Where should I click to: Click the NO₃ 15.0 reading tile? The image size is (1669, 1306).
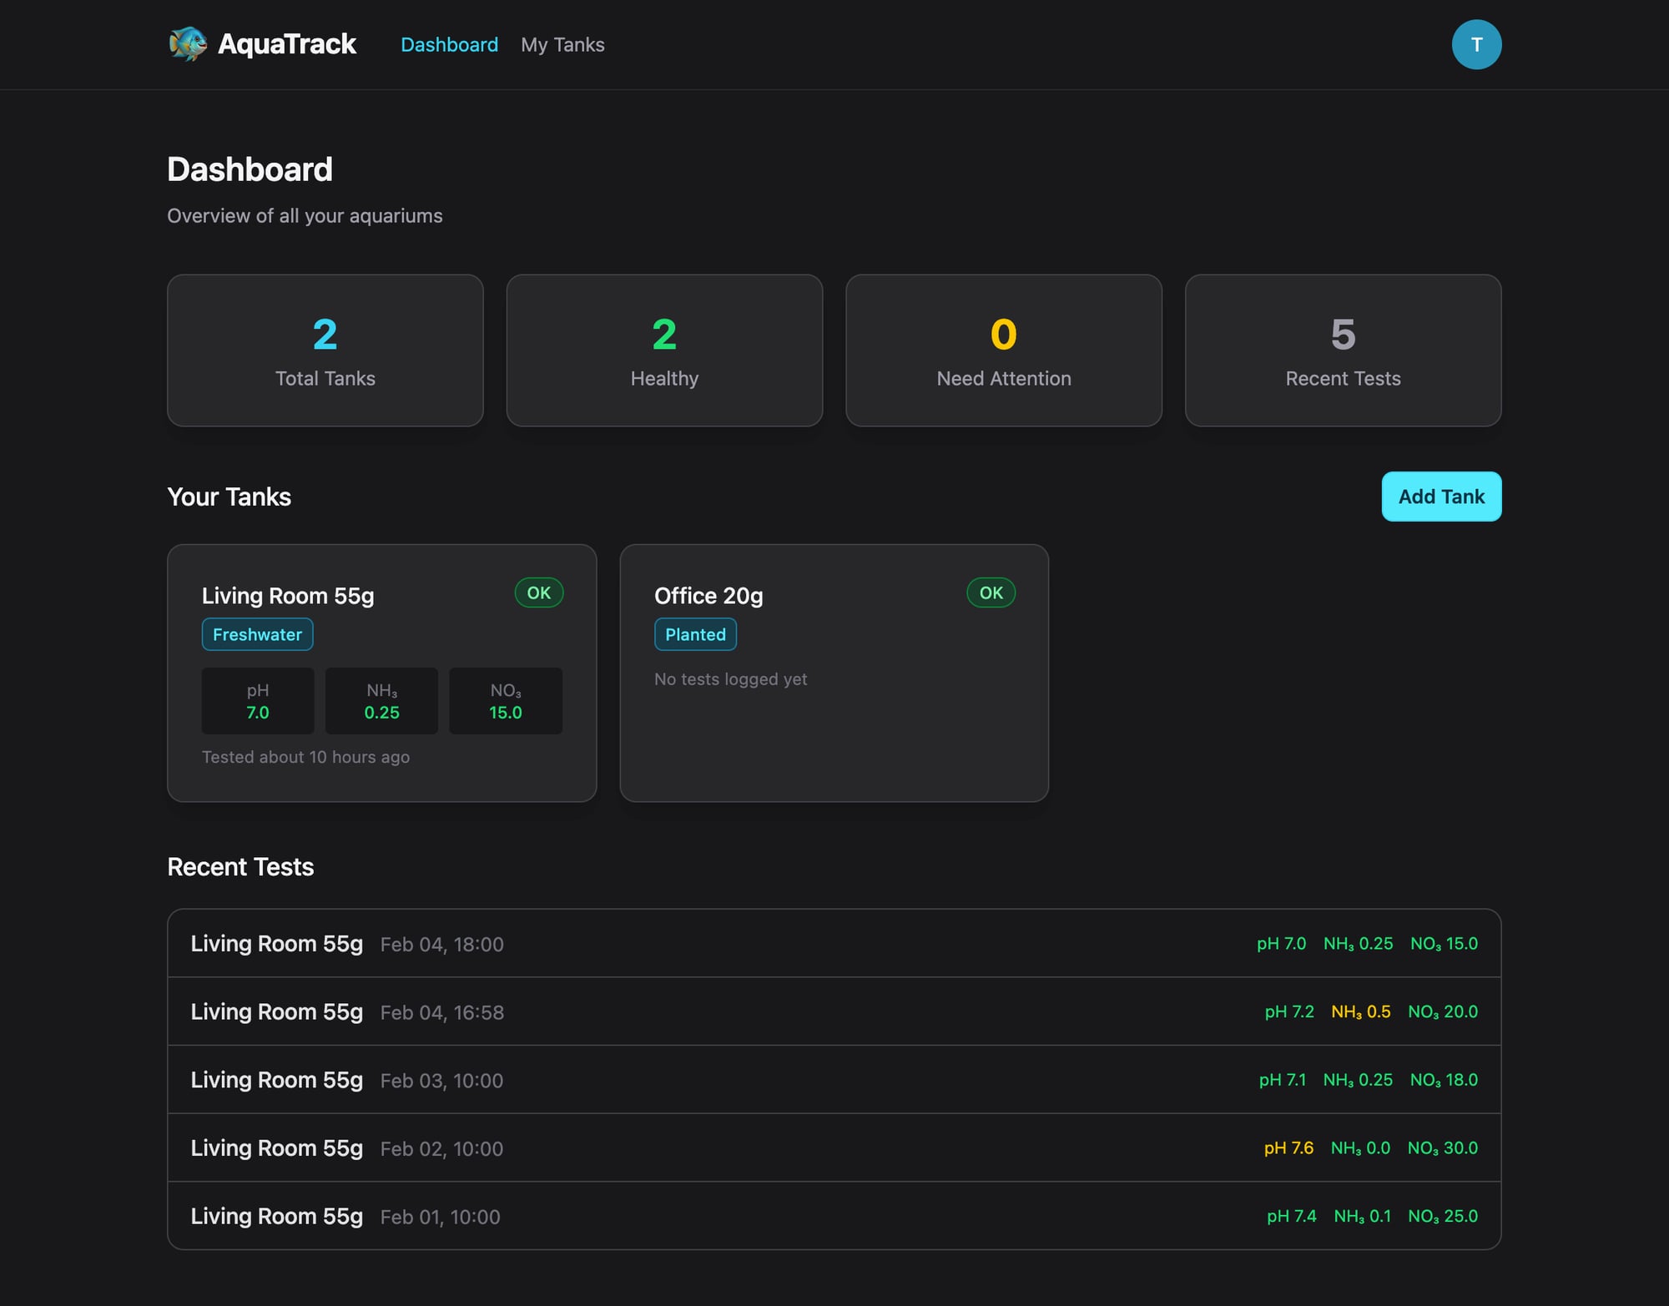506,701
